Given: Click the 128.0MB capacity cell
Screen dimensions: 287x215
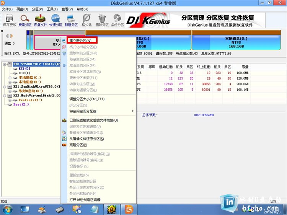Looking at the screenshot, I should click(243, 78).
